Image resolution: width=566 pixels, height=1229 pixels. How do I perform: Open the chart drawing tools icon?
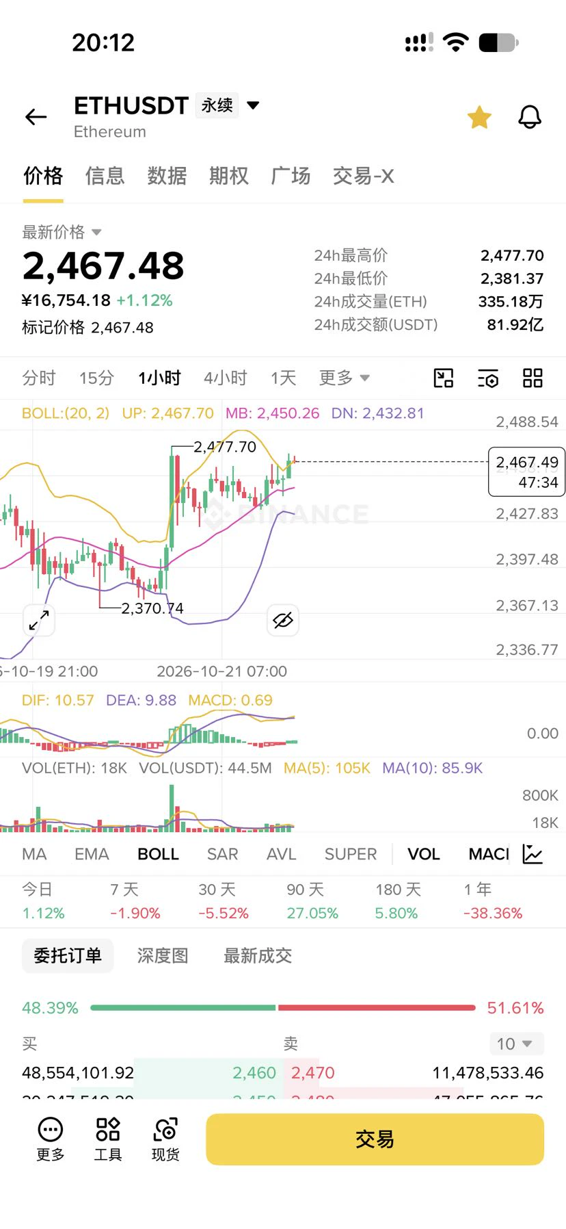[x=444, y=378]
